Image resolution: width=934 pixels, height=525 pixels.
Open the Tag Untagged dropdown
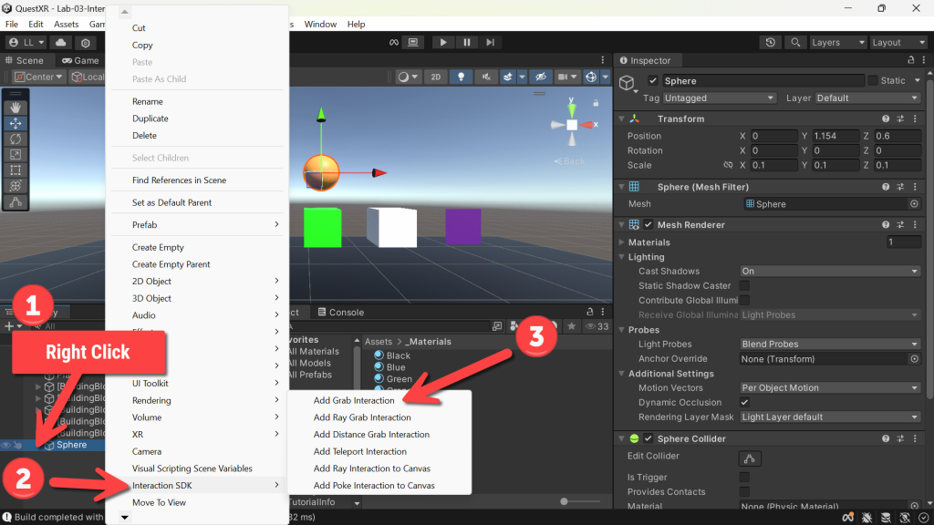click(x=719, y=98)
